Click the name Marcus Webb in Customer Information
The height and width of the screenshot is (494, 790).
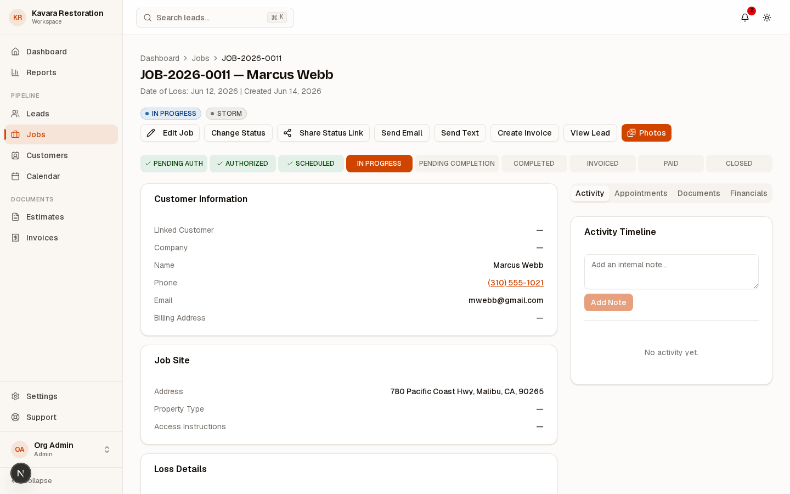point(518,265)
